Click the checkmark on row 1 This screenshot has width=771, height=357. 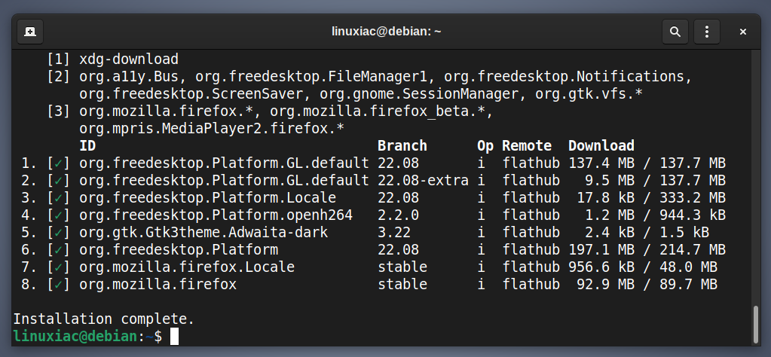(x=59, y=163)
